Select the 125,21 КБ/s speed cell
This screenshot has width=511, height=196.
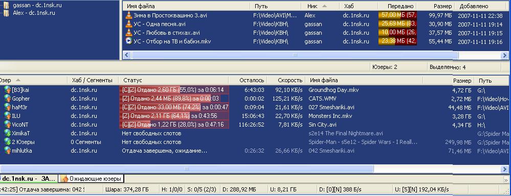[x=287, y=99]
